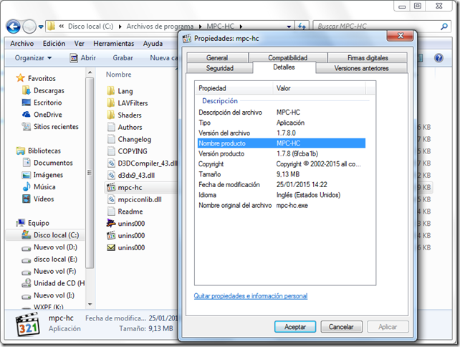Switch to General tab in Propiedades

217,57
